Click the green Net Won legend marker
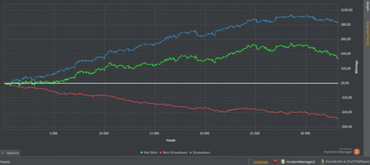Screen dimensions: 370x165 141,153
